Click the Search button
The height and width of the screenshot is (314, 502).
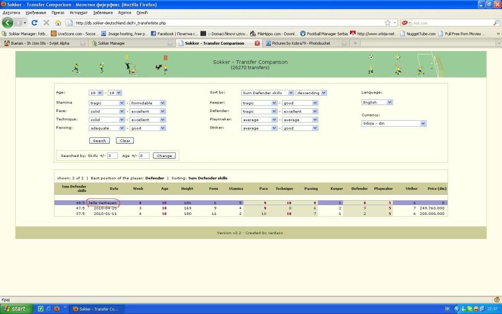[99, 141]
